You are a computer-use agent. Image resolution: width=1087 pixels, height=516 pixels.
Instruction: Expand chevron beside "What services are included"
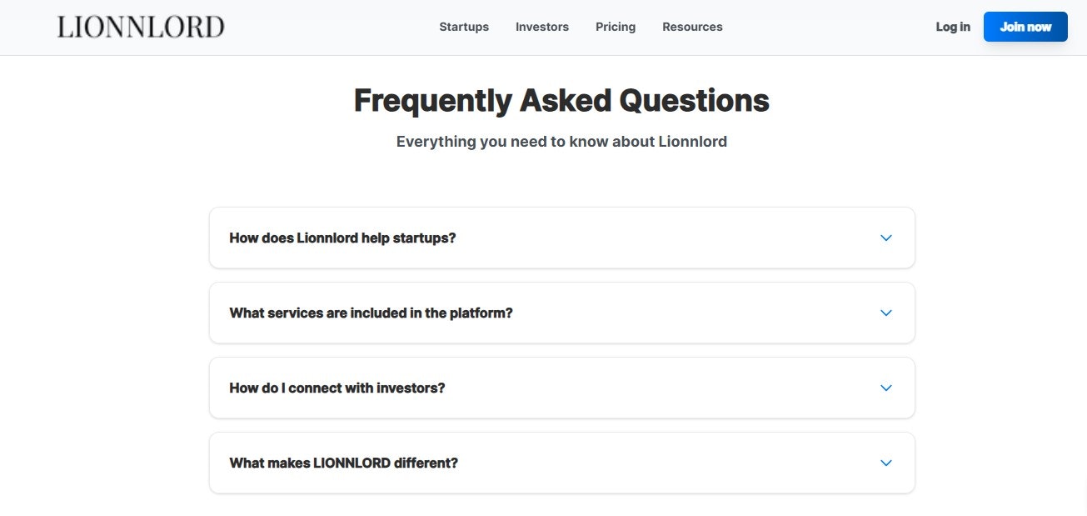point(885,313)
